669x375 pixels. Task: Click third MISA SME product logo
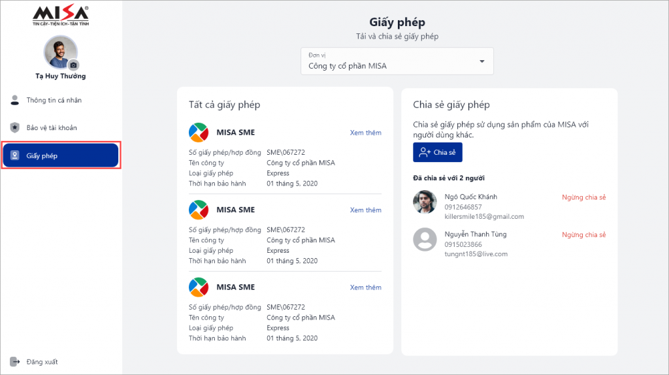(199, 287)
